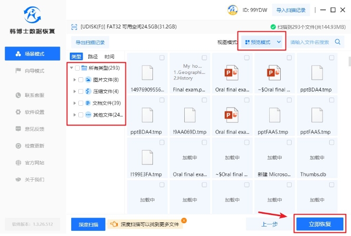Switch to the 路径 tab

coord(93,56)
